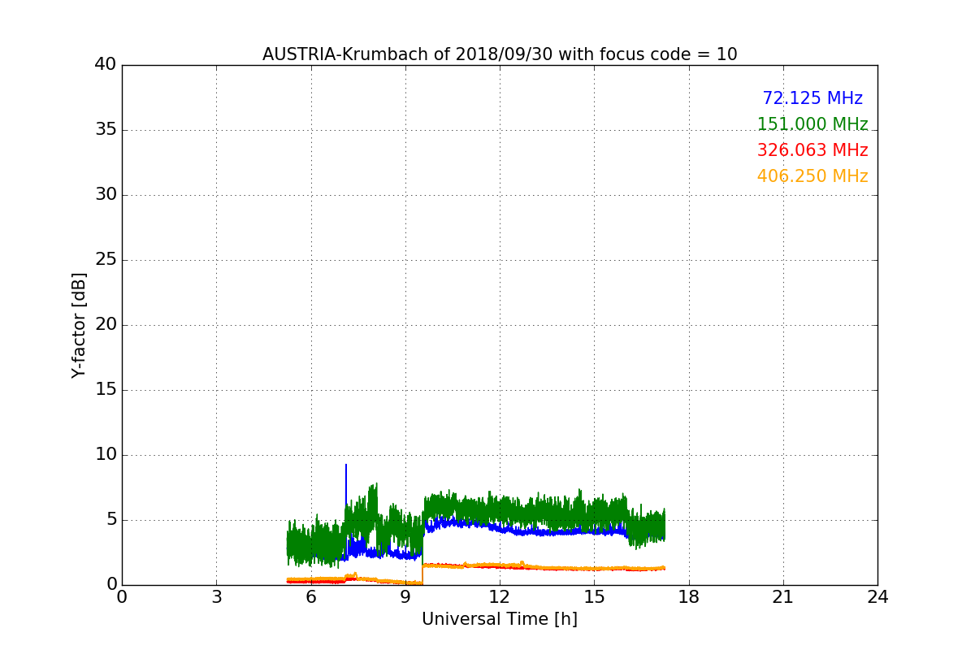Click the y-axis tick label 5

click(111, 520)
